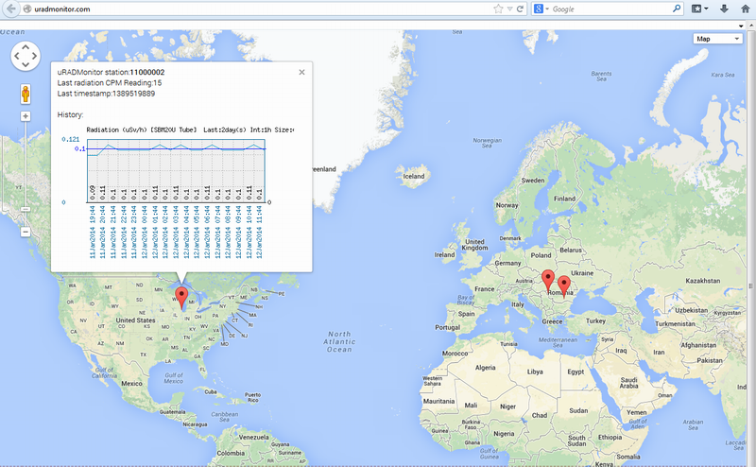Click the United States label on the map
Image resolution: width=756 pixels, height=467 pixels.
[x=135, y=320]
